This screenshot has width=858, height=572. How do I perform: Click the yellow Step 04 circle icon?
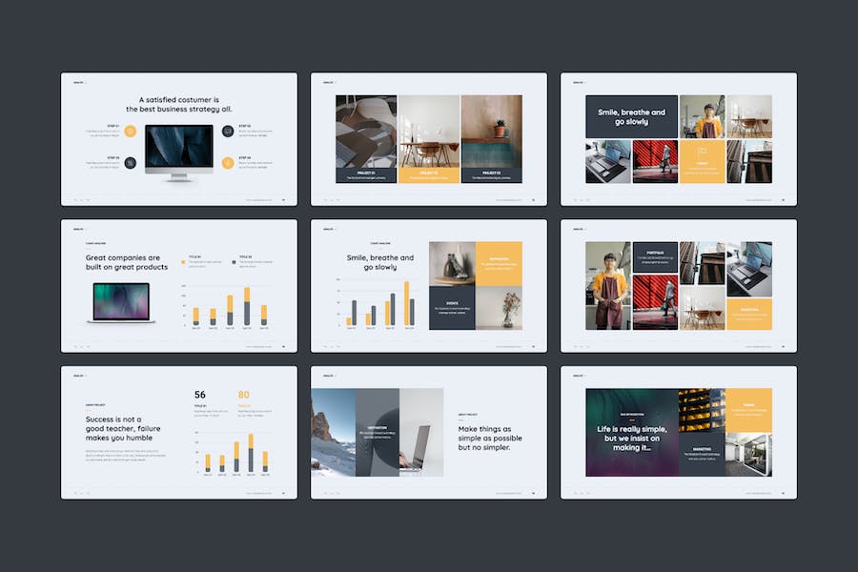pyautogui.click(x=228, y=162)
